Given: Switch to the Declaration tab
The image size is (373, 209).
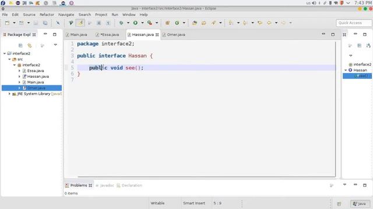Looking at the screenshot, I should click(129, 185).
